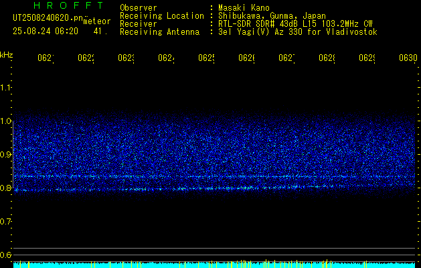Screen dimensions: 421x268
Task: Click the bright signal trace near 0.8 kHz
Action: click(215, 188)
